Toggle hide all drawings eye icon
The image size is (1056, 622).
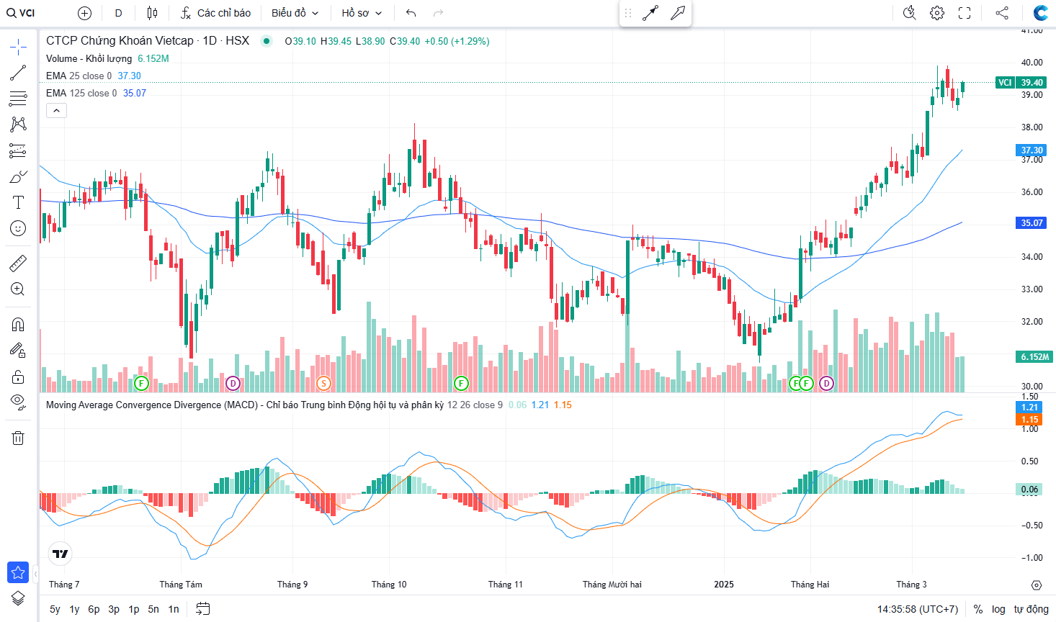[x=18, y=401]
